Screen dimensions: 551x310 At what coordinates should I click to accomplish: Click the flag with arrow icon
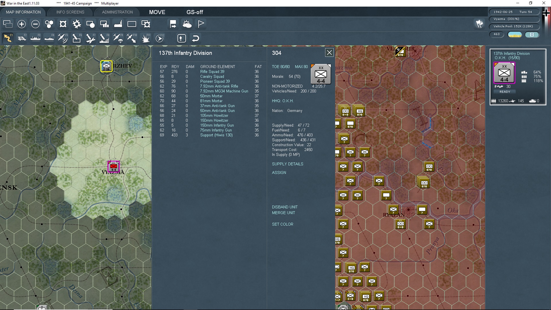pyautogui.click(x=173, y=24)
